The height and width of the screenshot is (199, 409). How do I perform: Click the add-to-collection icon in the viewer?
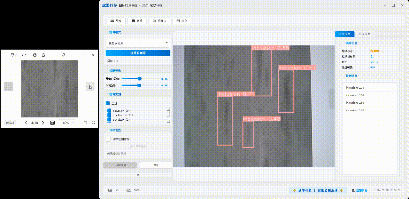pos(44,55)
